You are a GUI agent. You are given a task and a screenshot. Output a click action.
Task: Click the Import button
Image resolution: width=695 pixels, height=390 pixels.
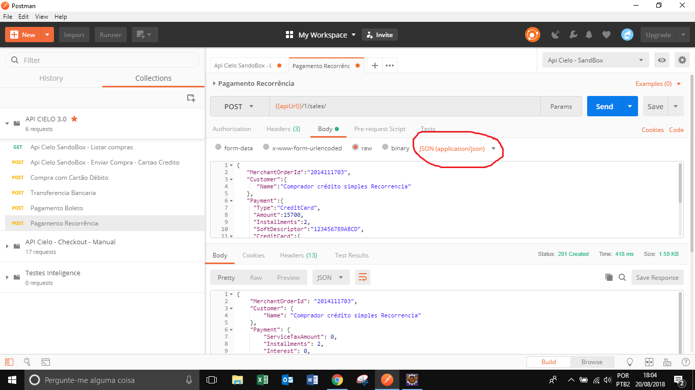(x=74, y=35)
